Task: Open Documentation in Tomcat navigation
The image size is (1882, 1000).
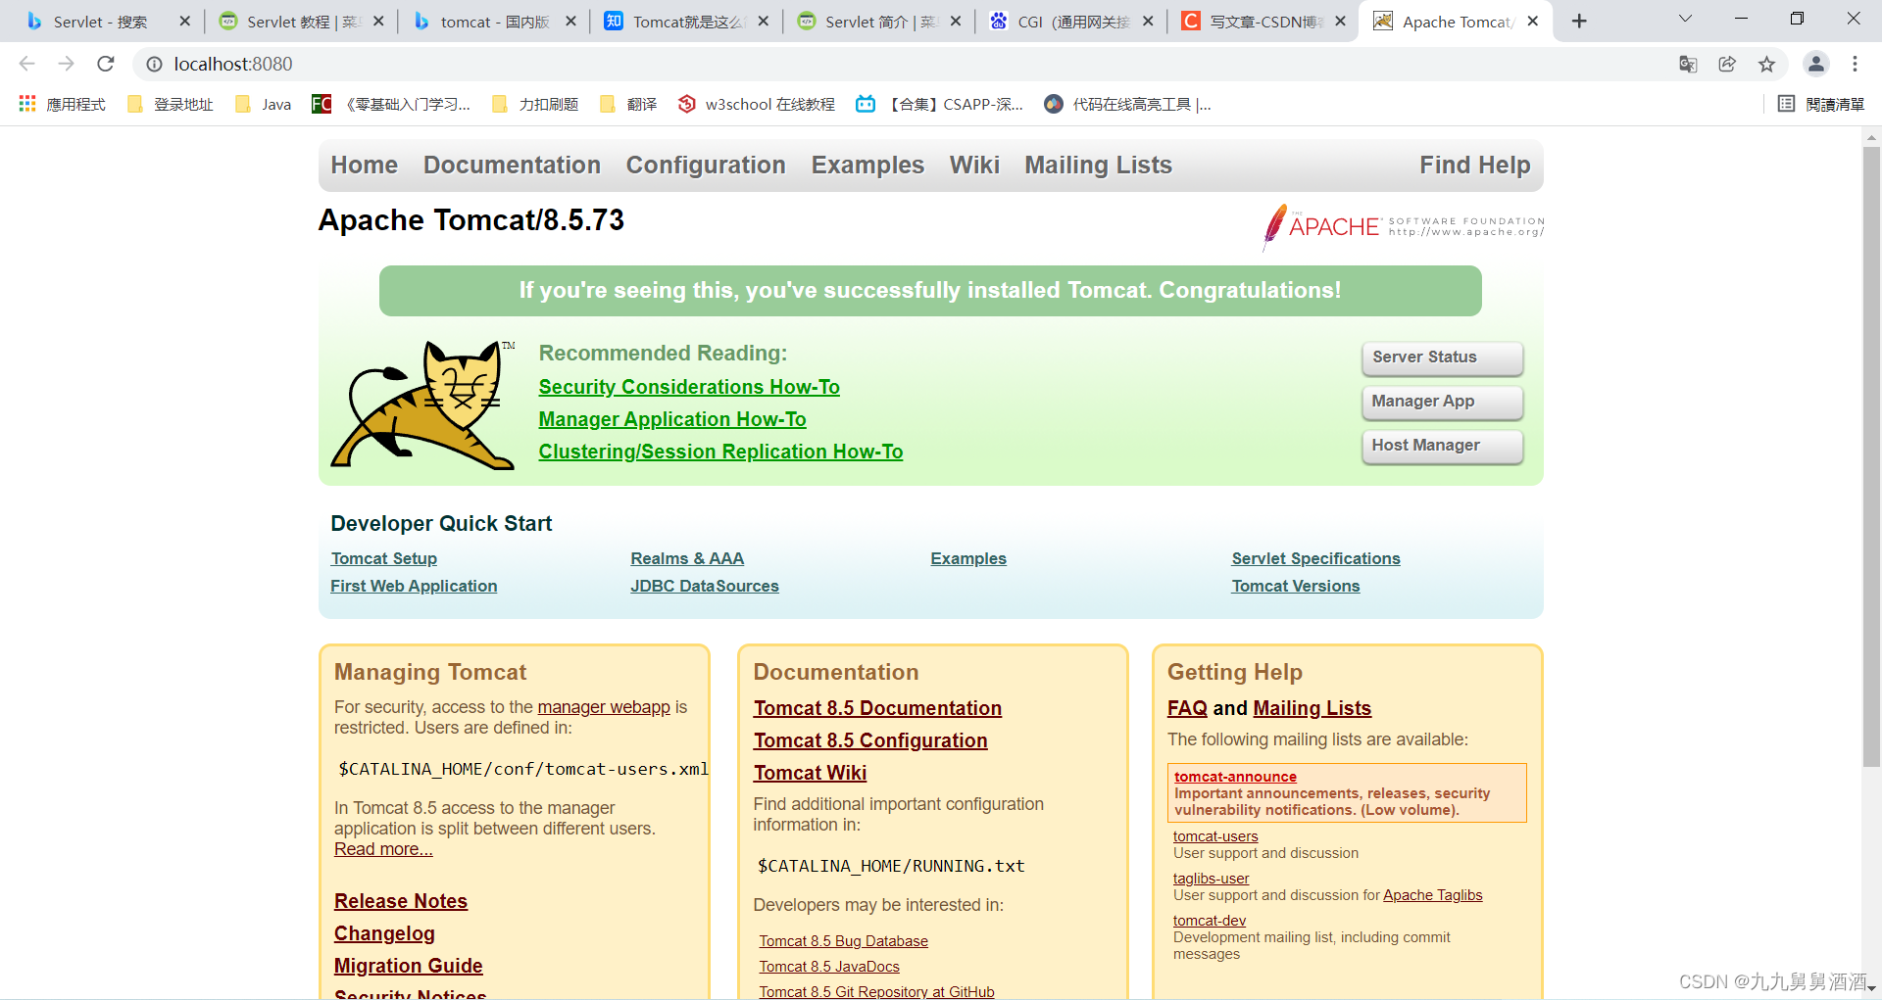Action: [x=512, y=165]
